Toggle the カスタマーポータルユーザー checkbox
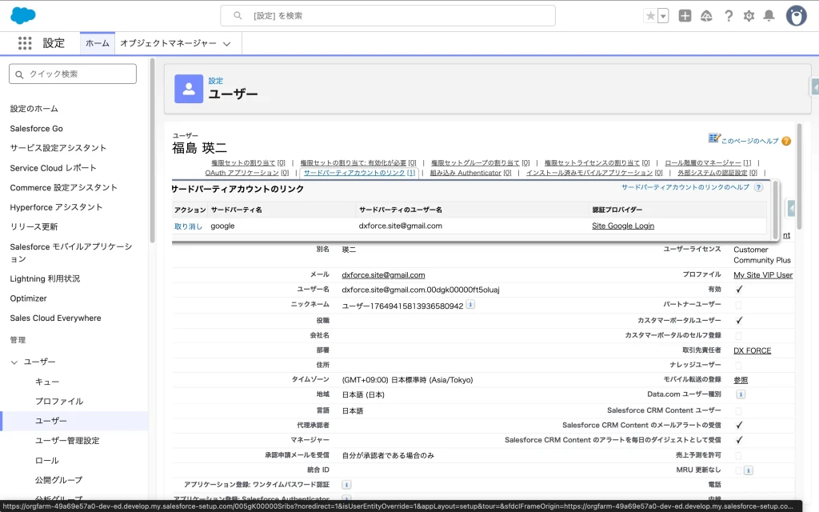819x512 pixels. point(739,320)
